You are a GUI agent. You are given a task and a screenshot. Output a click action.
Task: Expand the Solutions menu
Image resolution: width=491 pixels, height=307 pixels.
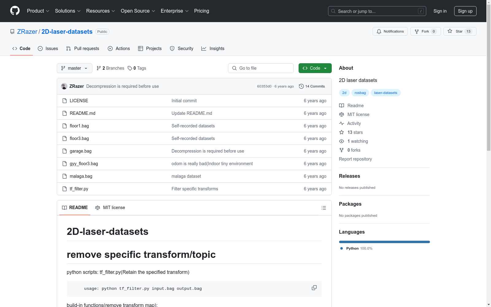68,11
